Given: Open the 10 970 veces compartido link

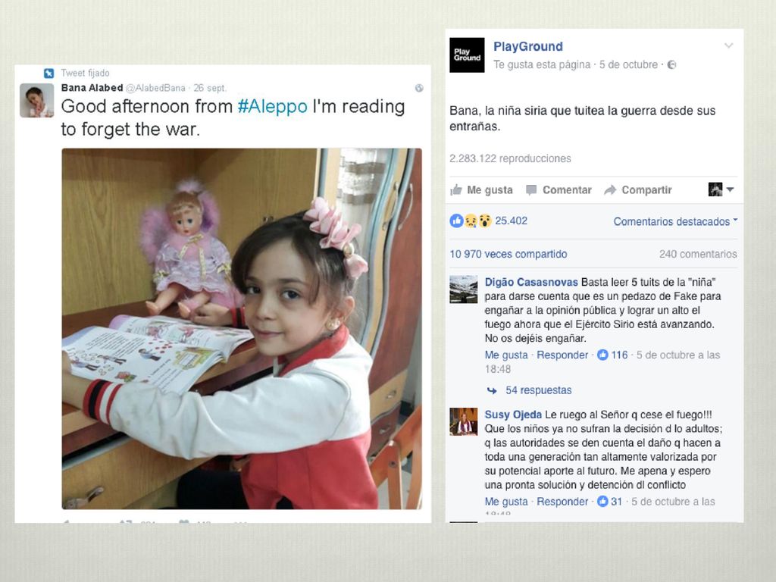Looking at the screenshot, I should point(508,254).
